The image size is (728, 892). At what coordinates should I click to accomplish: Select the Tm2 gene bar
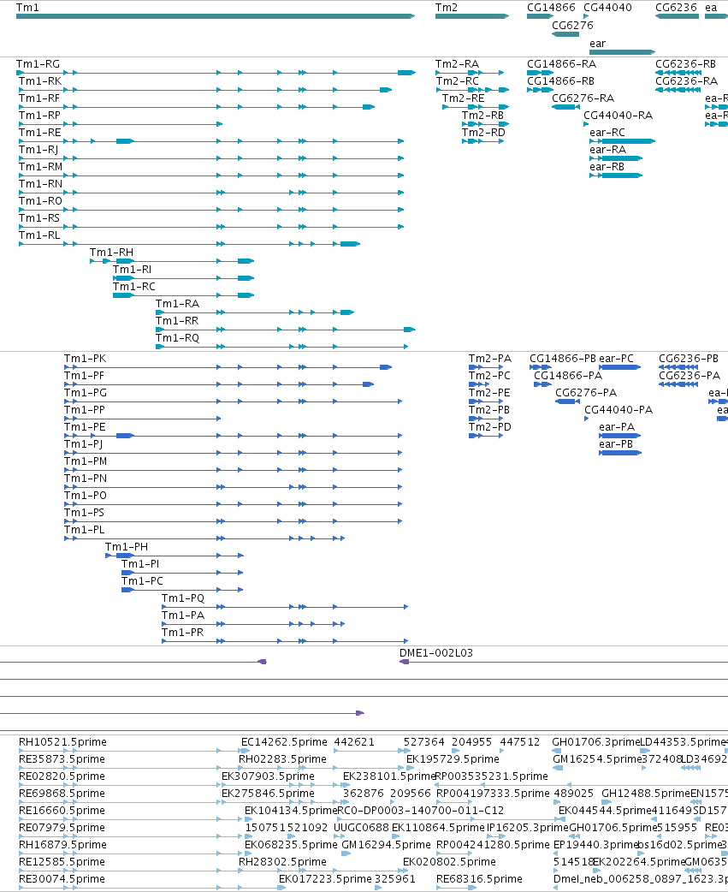pos(471,16)
